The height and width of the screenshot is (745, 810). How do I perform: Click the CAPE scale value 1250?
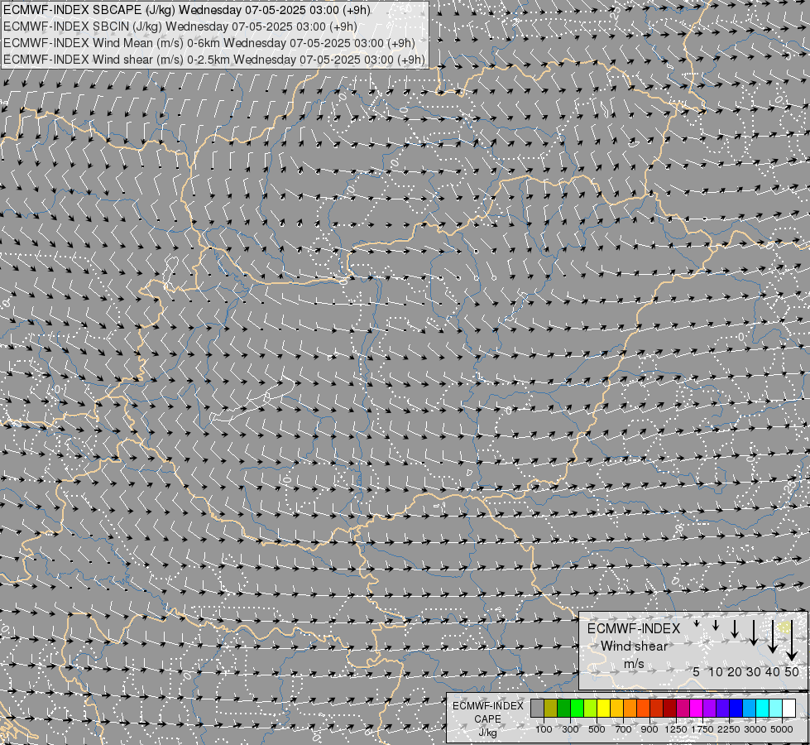point(676,729)
